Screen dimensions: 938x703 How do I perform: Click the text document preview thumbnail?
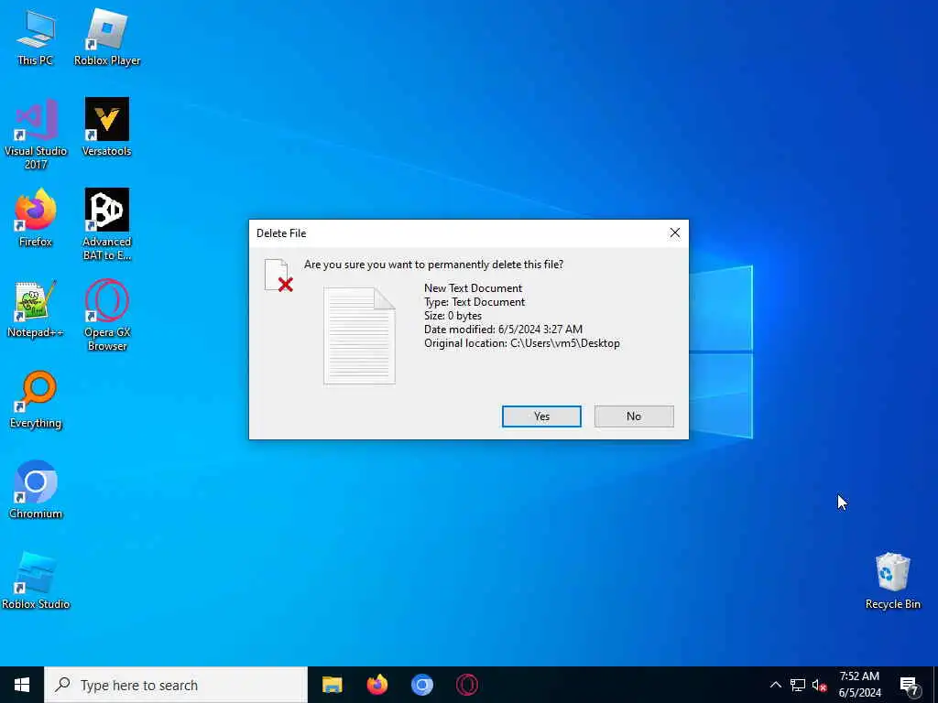(x=359, y=336)
